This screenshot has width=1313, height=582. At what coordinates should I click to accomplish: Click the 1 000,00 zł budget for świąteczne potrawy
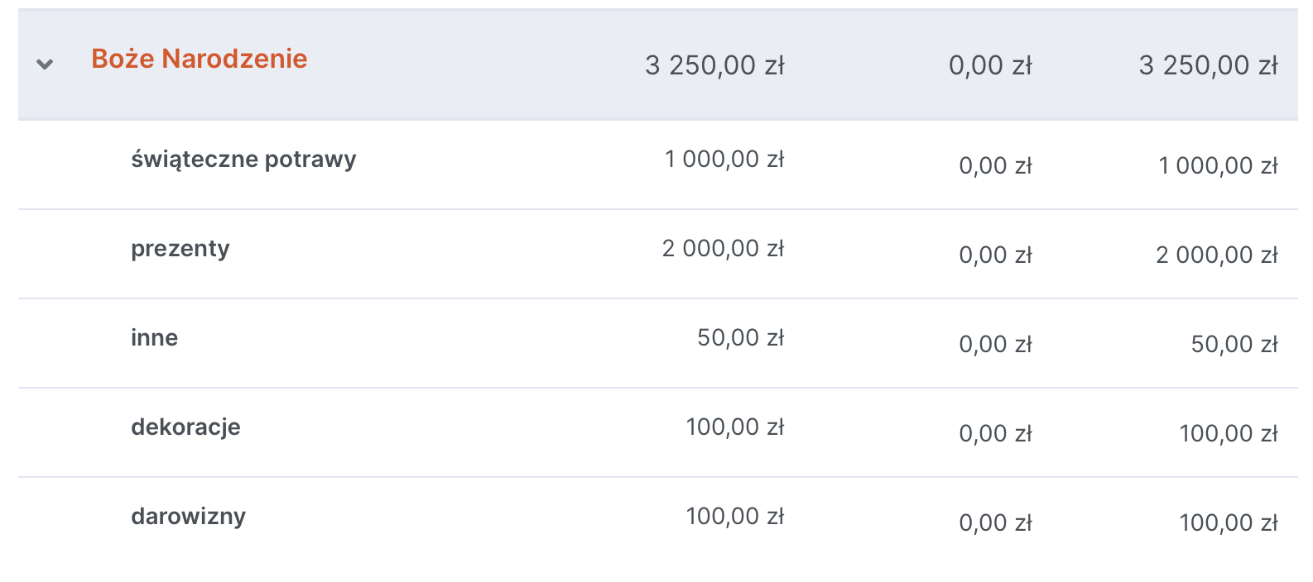[x=724, y=159]
